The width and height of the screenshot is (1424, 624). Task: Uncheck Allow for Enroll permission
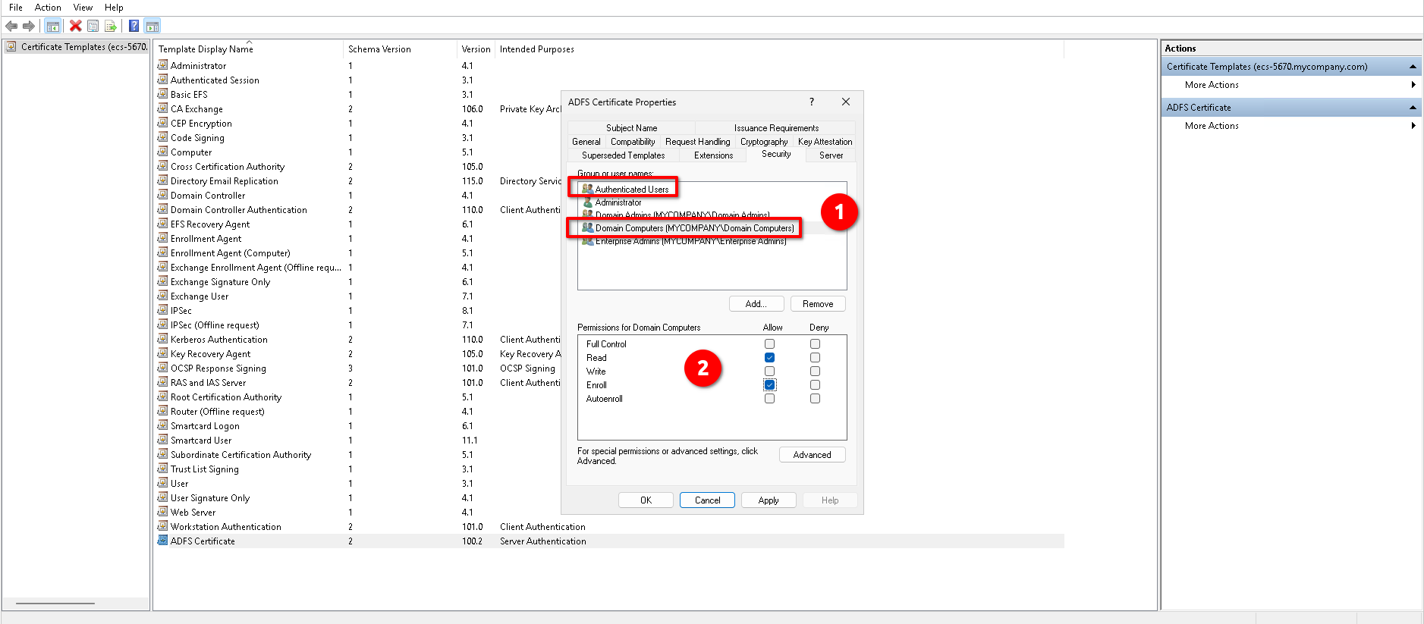[769, 385]
